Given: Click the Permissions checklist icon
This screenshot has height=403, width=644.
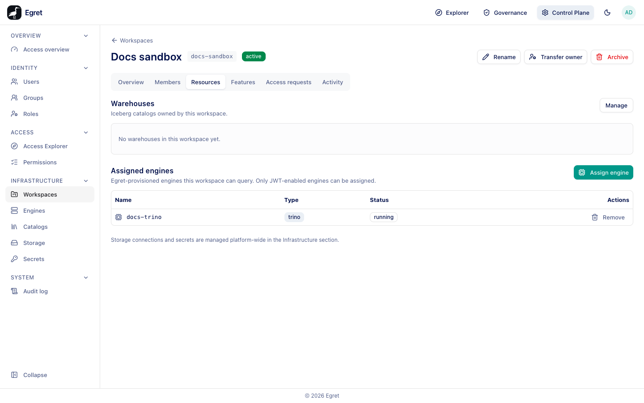Looking at the screenshot, I should click(x=14, y=162).
